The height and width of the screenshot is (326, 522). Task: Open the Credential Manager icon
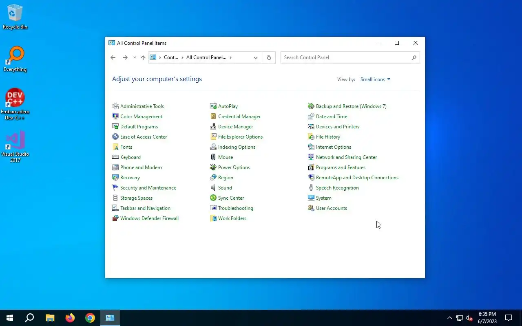coord(213,117)
